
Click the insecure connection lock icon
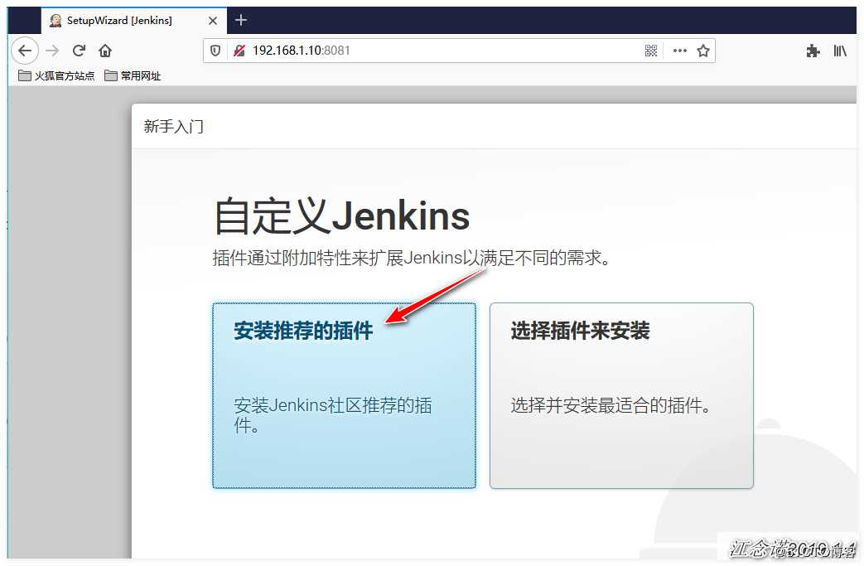[239, 51]
